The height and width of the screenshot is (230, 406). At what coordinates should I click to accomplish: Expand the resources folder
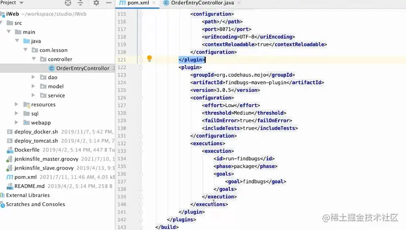17,104
